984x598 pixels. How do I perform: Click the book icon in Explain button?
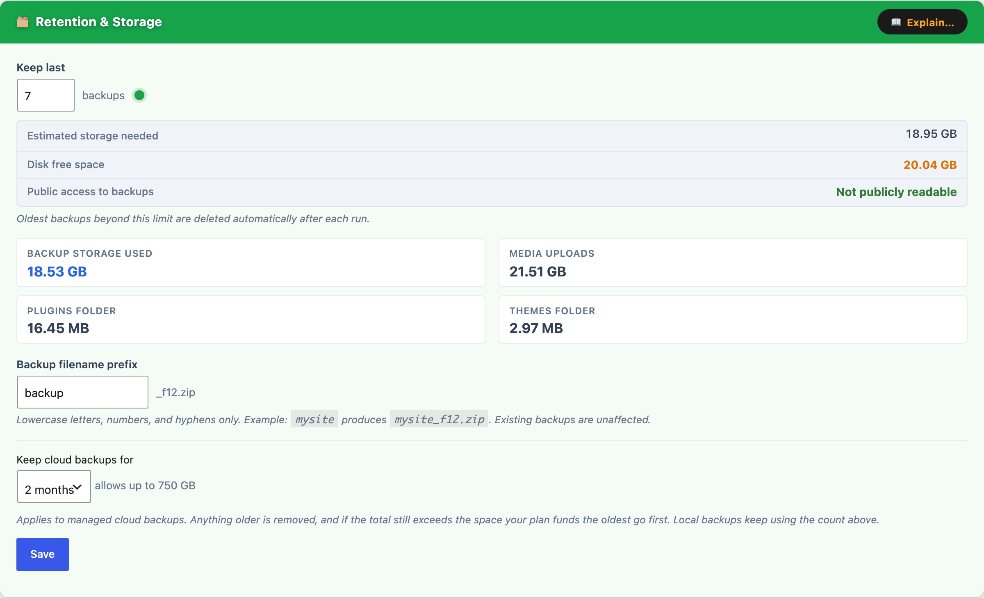click(x=896, y=22)
